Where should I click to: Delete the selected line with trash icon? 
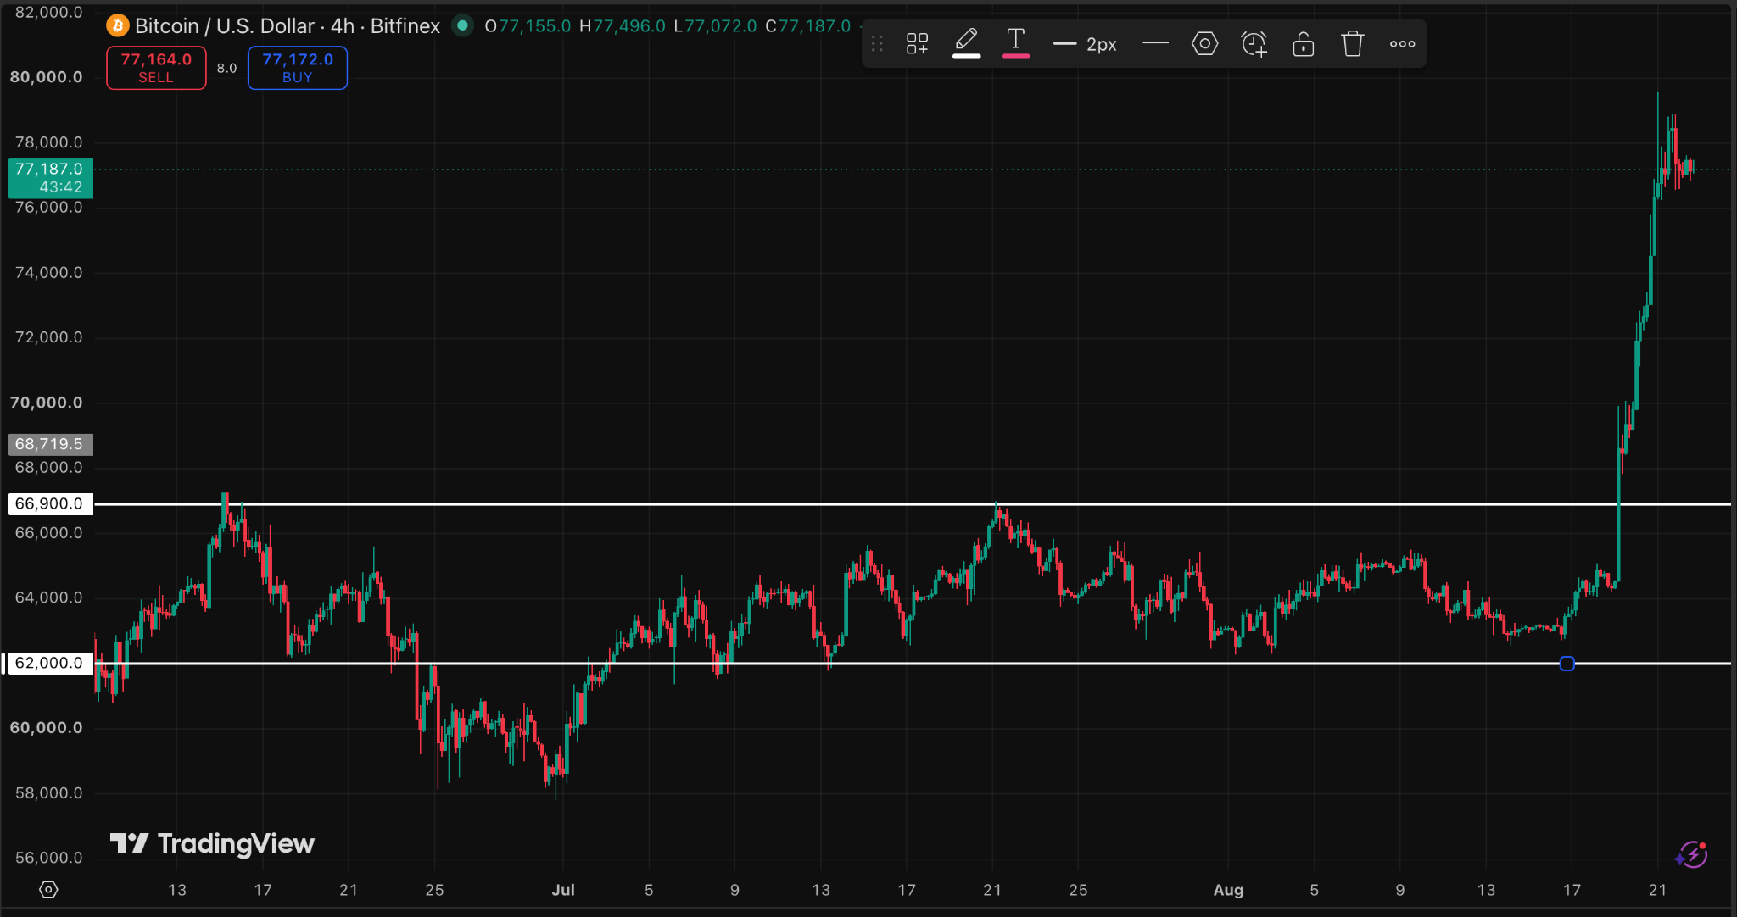point(1353,43)
